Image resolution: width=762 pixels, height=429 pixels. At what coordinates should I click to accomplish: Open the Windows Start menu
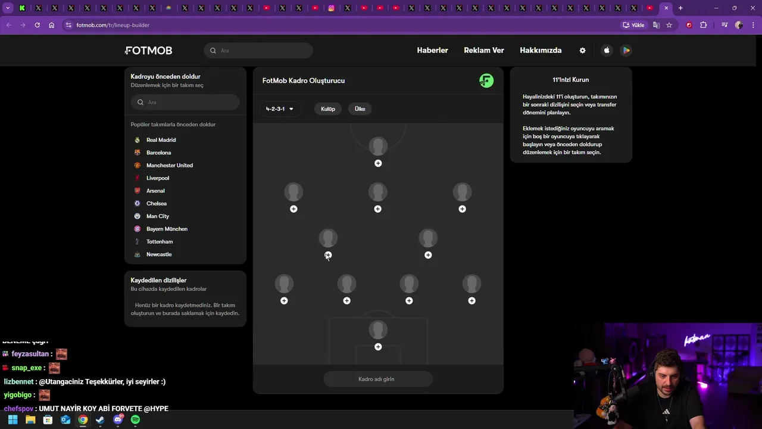(13, 420)
